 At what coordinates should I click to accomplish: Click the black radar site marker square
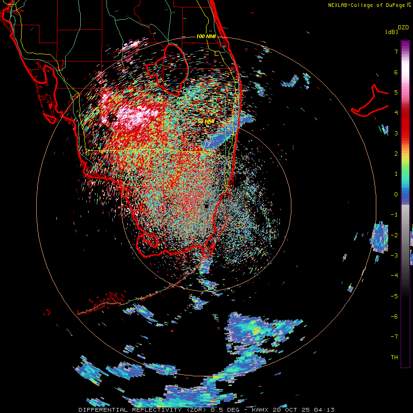[206, 206]
